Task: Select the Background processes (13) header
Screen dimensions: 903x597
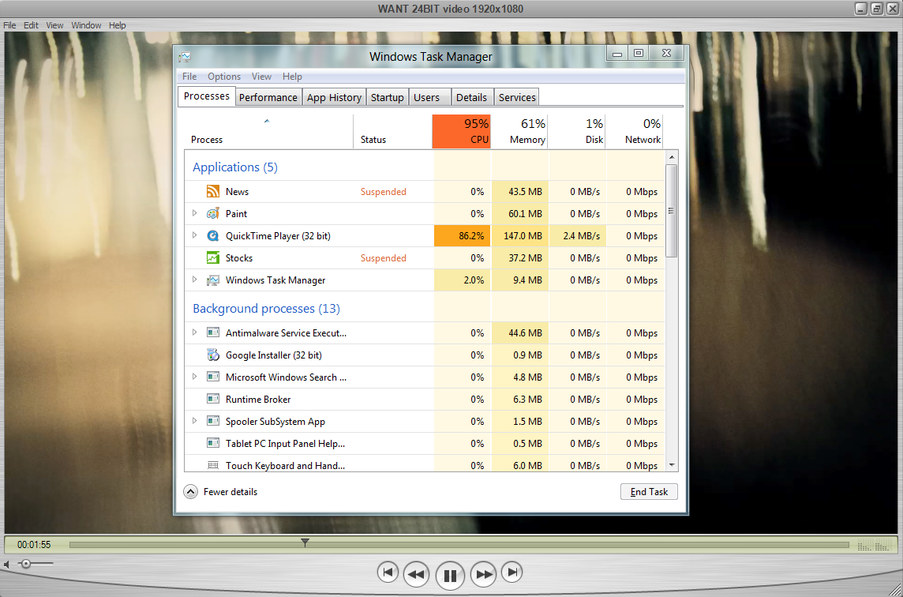Action: tap(266, 308)
